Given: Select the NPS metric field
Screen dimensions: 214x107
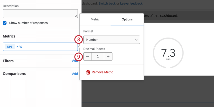Looking at the screenshot, I should coord(40,47).
